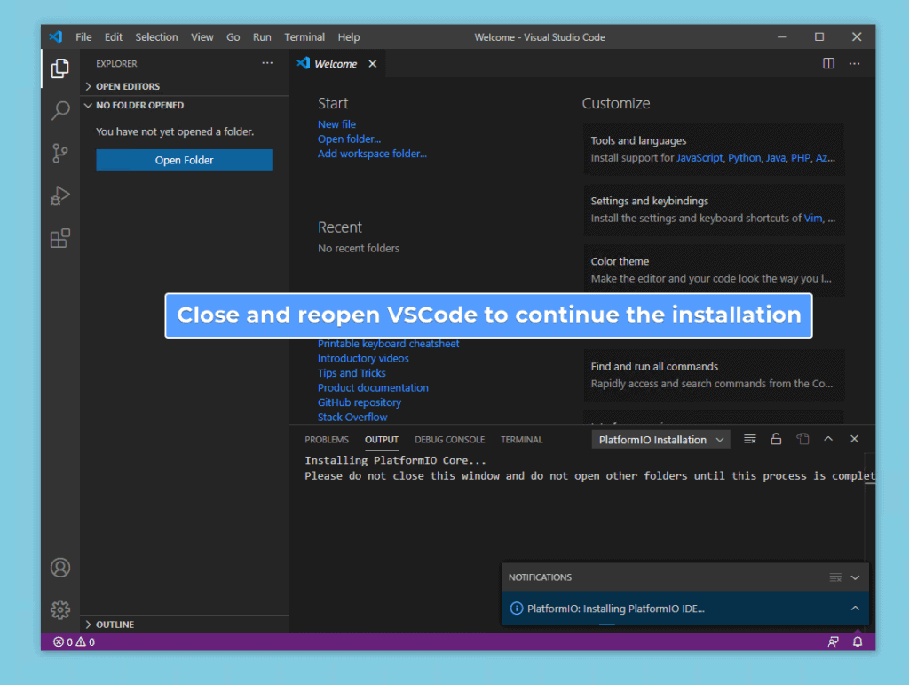Viewport: 909px width, 685px height.
Task: Switch to the Terminal panel tab
Action: click(522, 440)
